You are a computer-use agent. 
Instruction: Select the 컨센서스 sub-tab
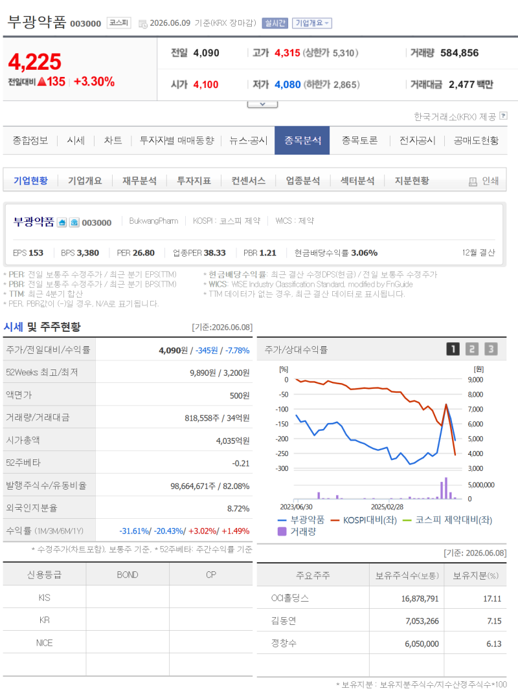pos(249,180)
